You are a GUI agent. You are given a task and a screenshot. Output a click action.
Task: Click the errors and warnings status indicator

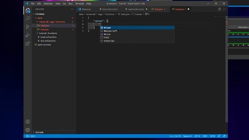pos(31,136)
